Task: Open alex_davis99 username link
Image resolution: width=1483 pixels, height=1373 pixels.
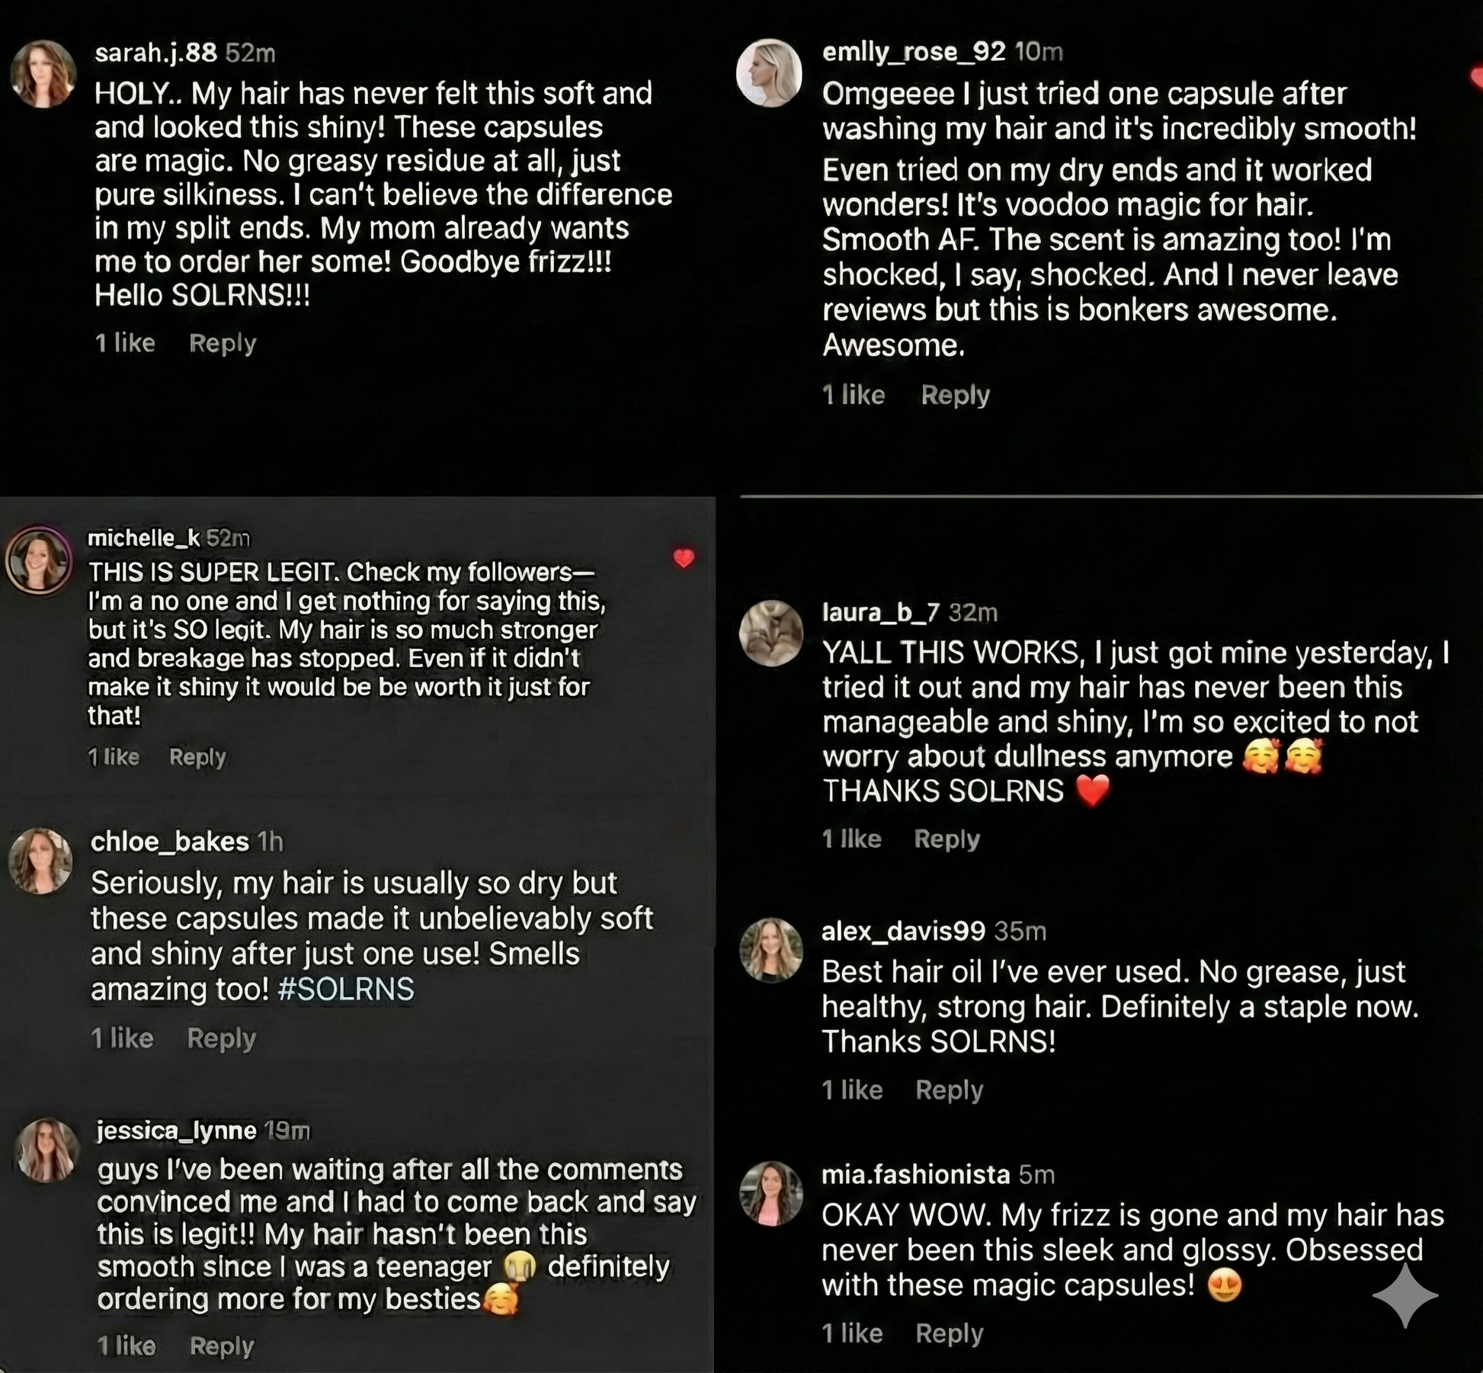Action: (903, 931)
